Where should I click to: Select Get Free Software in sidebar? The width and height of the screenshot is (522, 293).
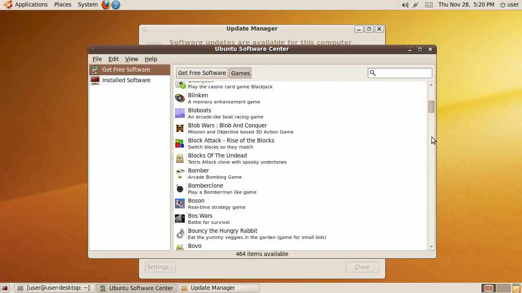pos(130,70)
